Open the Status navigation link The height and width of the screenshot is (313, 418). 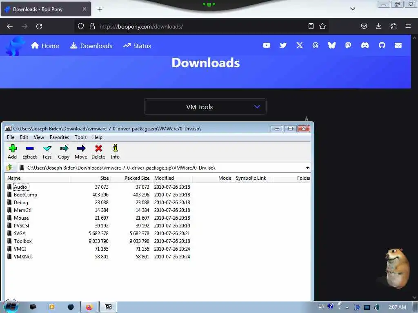point(137,46)
